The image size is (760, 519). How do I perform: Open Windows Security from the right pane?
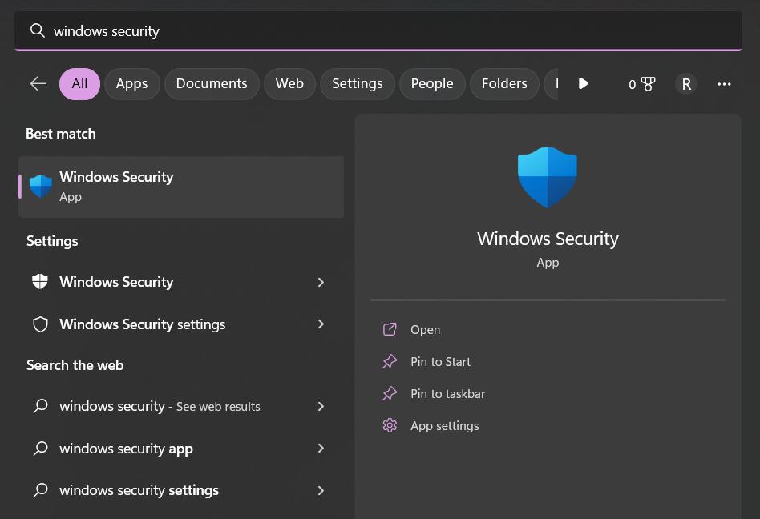coord(425,330)
